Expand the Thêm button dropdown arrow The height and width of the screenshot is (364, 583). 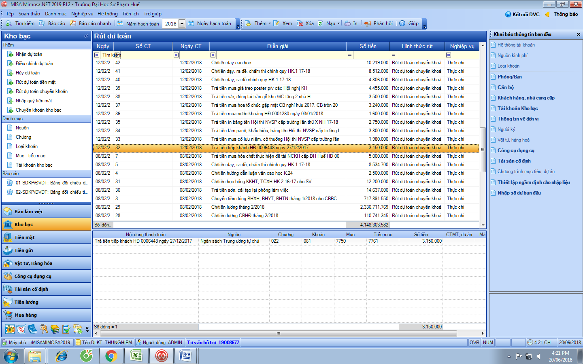click(270, 23)
